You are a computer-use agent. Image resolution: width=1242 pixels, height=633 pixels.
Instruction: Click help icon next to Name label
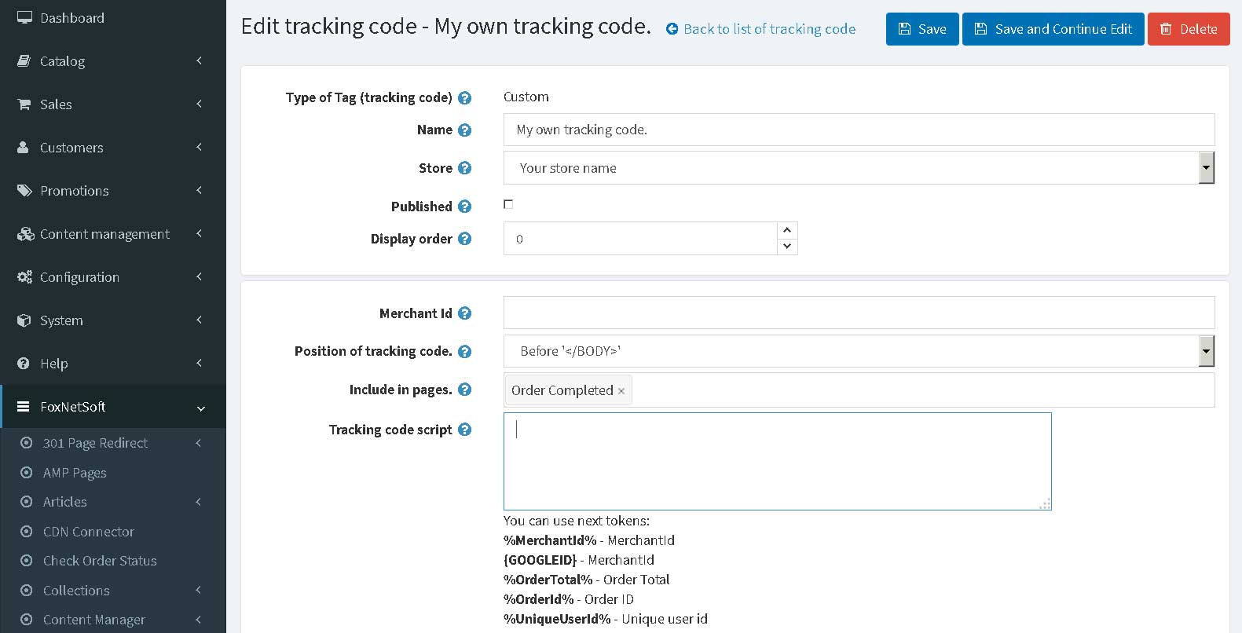pyautogui.click(x=464, y=130)
